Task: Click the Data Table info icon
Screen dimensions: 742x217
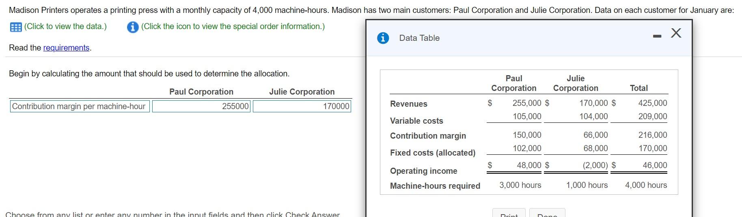Action: [383, 38]
